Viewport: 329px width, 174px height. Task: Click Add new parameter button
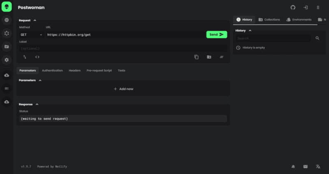click(123, 89)
